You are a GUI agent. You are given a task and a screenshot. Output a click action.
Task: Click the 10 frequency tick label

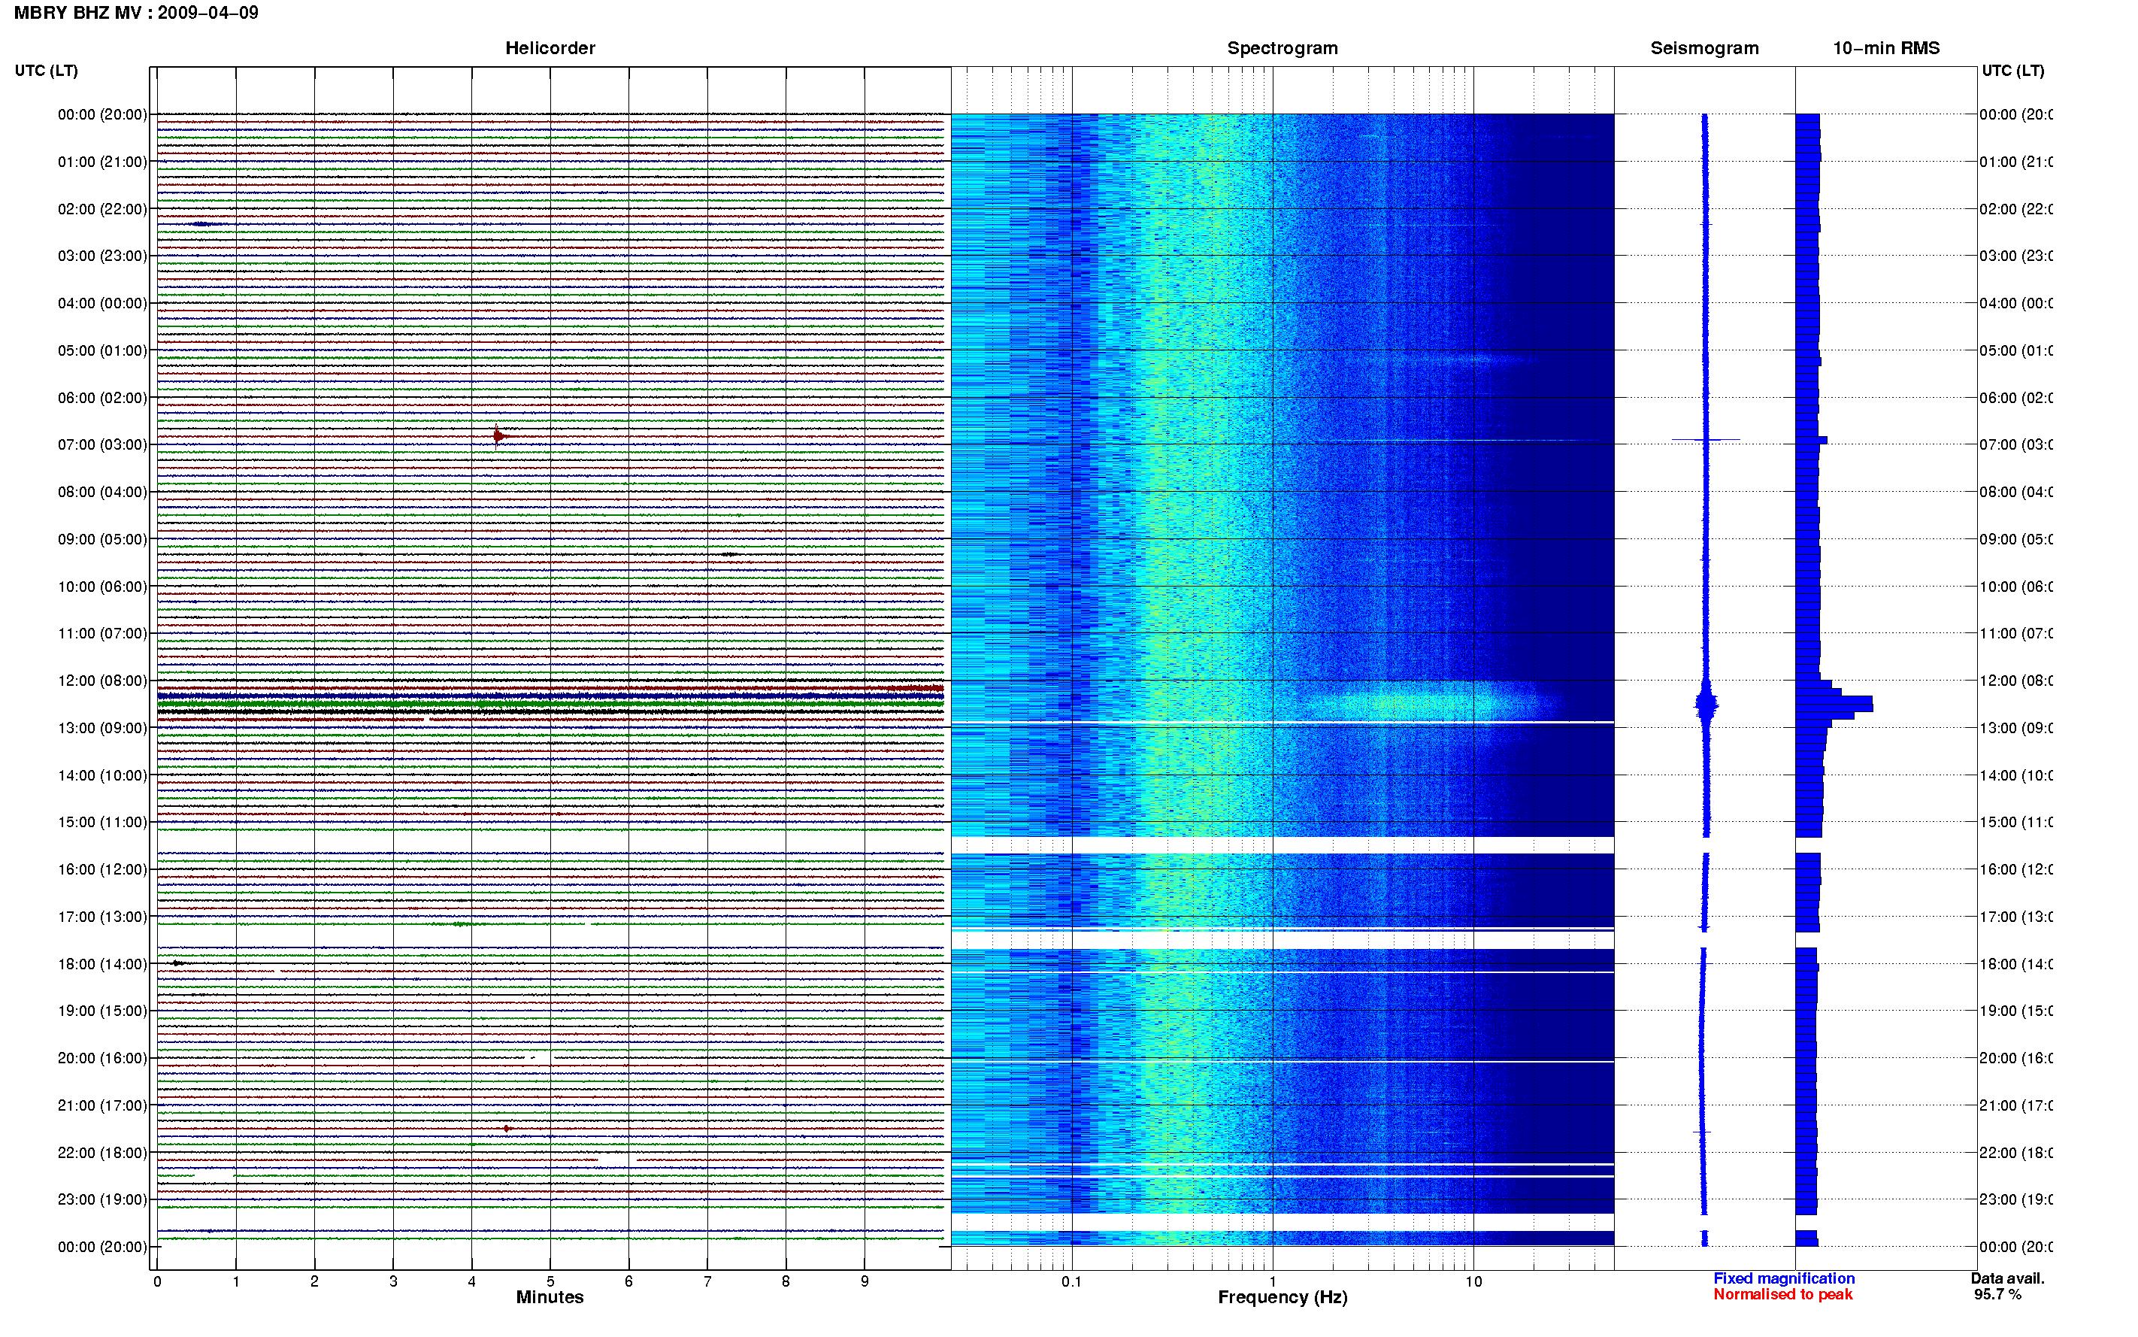[1473, 1281]
